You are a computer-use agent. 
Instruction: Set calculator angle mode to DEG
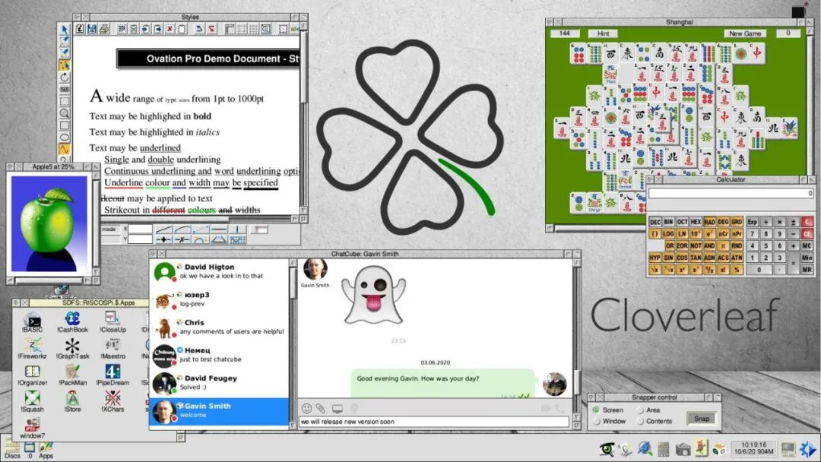click(724, 222)
